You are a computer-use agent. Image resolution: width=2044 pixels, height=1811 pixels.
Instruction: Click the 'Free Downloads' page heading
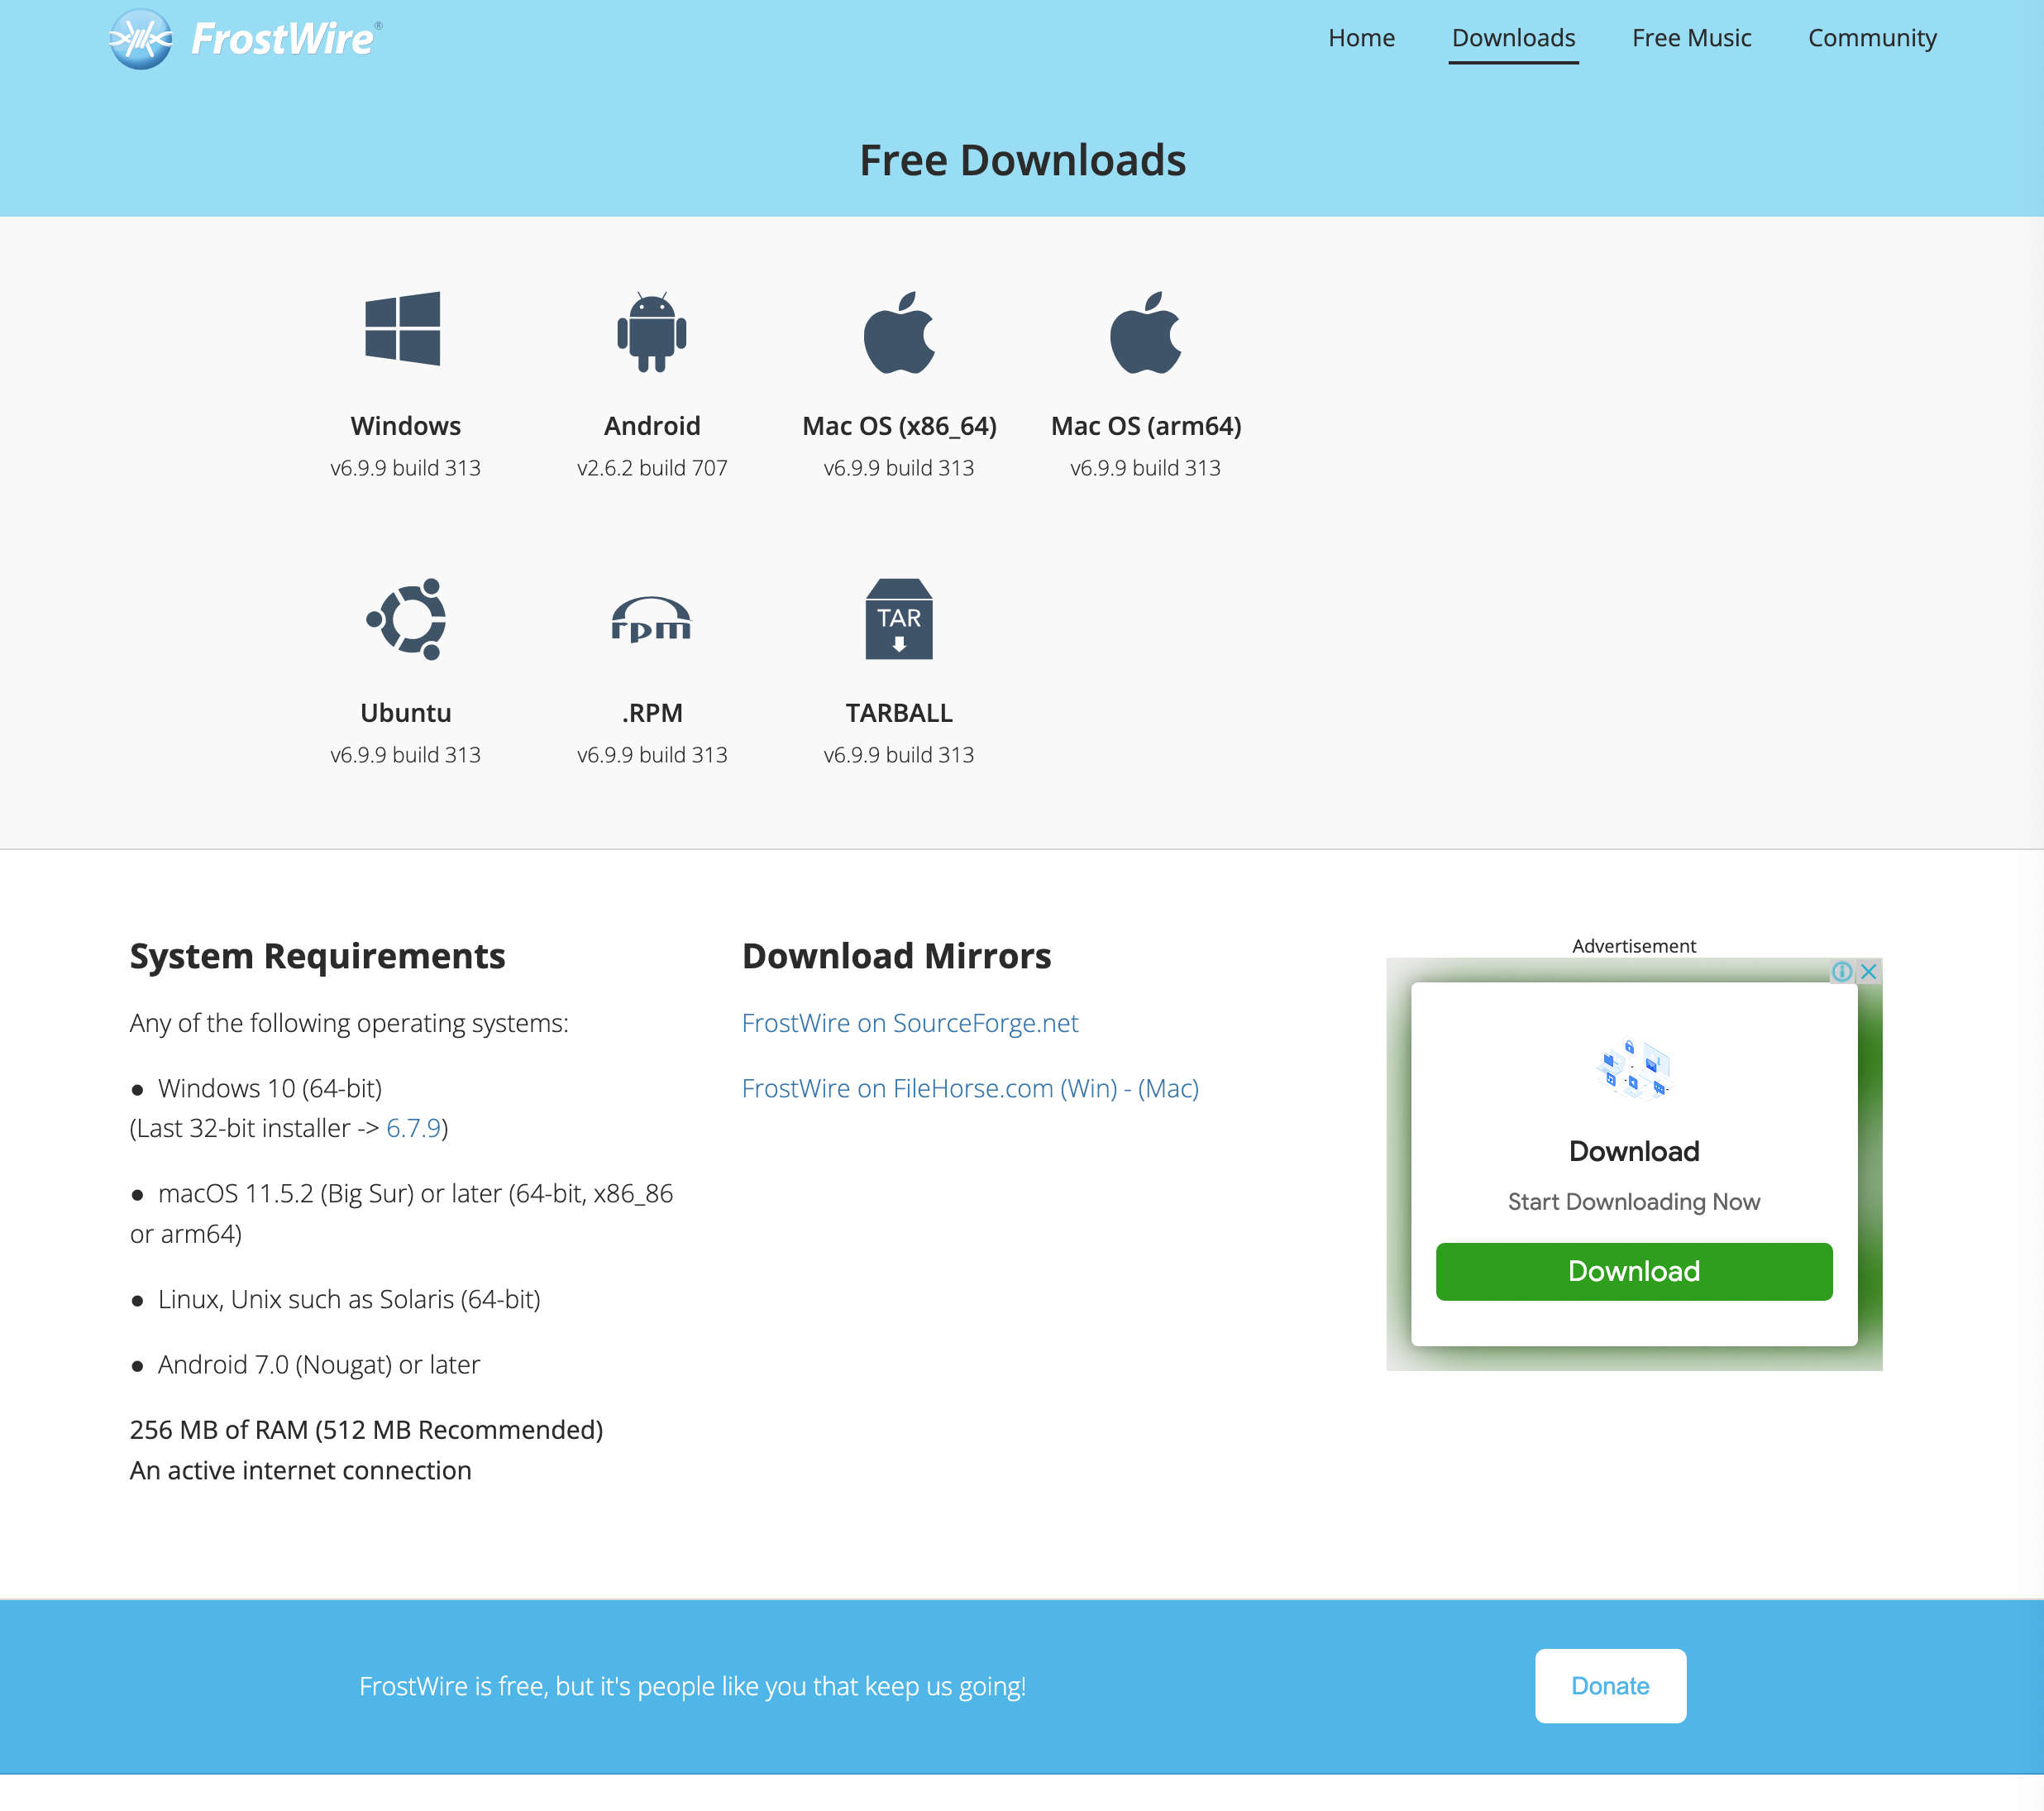[1022, 161]
